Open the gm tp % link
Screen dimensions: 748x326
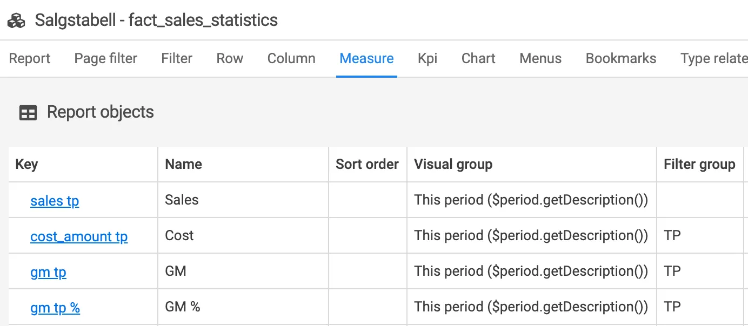[55, 308]
